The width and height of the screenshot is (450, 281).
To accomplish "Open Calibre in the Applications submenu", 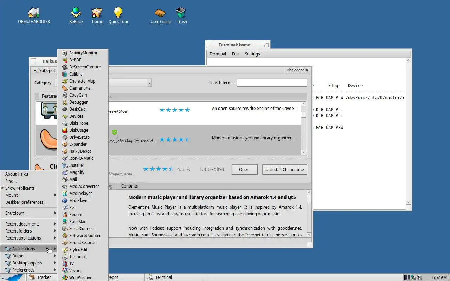I will 83,74.
